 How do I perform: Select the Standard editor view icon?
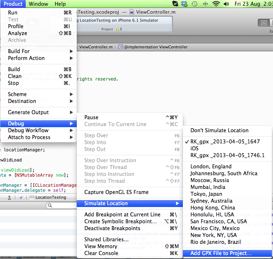pyautogui.click(x=263, y=23)
